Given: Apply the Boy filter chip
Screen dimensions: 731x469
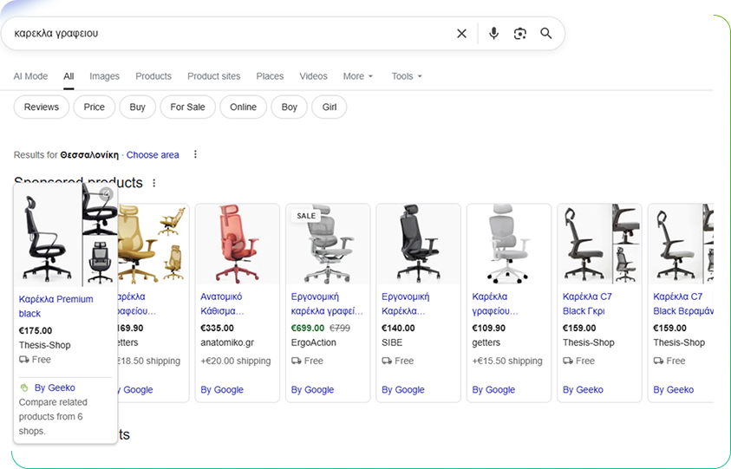Looking at the screenshot, I should pyautogui.click(x=289, y=107).
